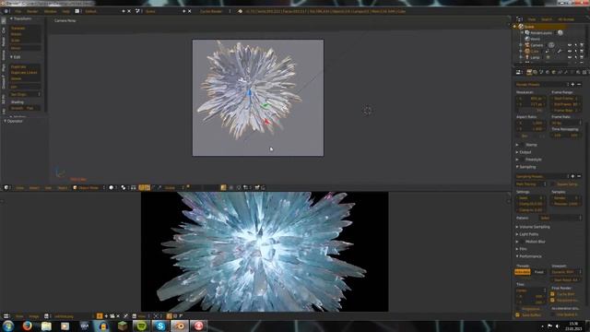Select the Render properties tab icon

[529, 72]
